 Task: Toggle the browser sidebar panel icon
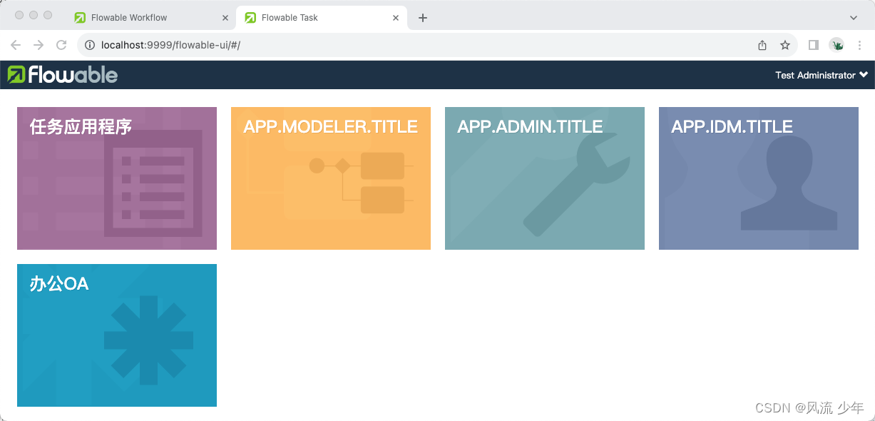812,44
